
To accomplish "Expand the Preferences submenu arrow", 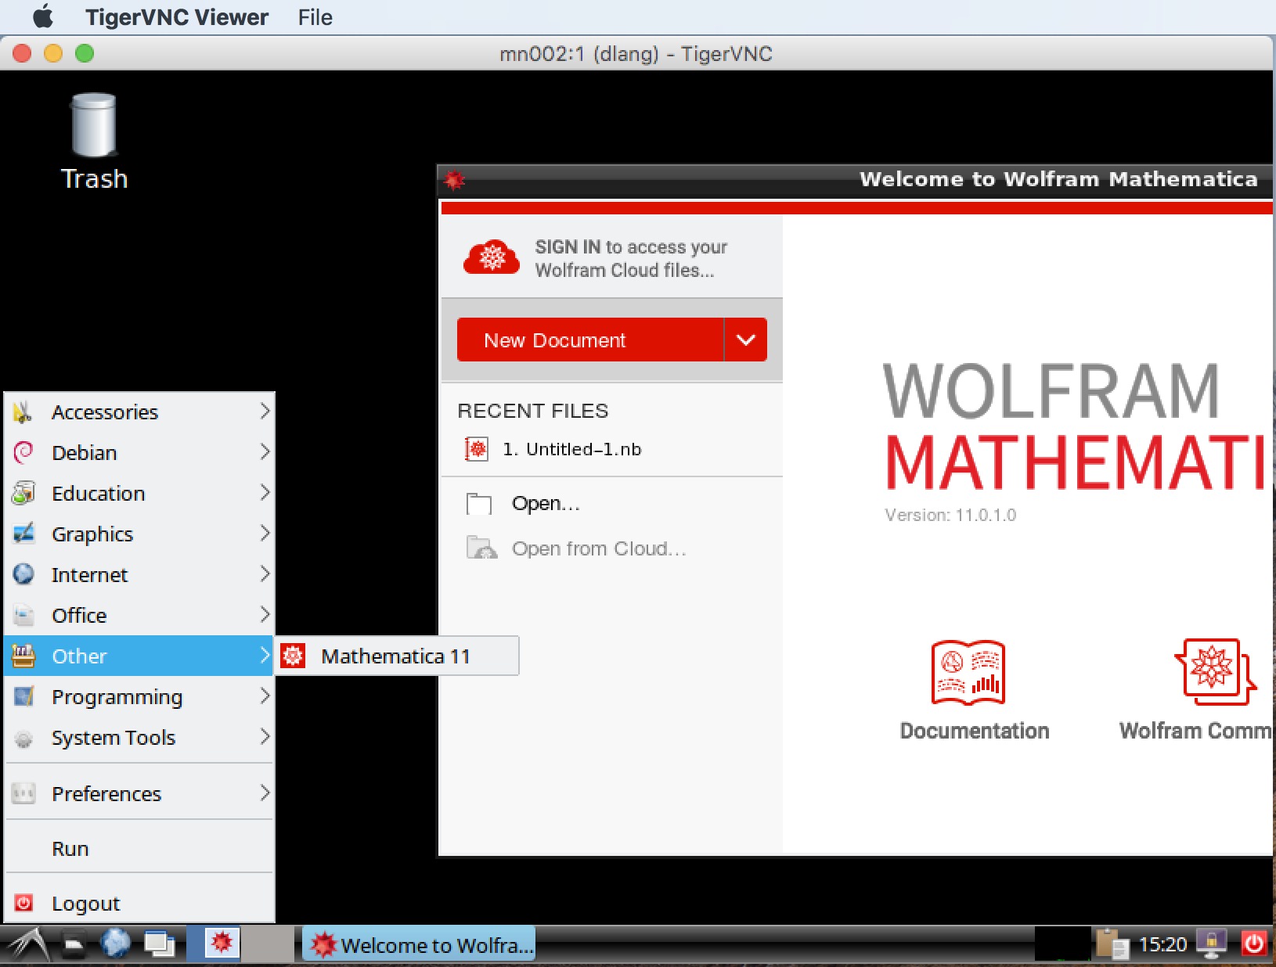I will (x=265, y=793).
